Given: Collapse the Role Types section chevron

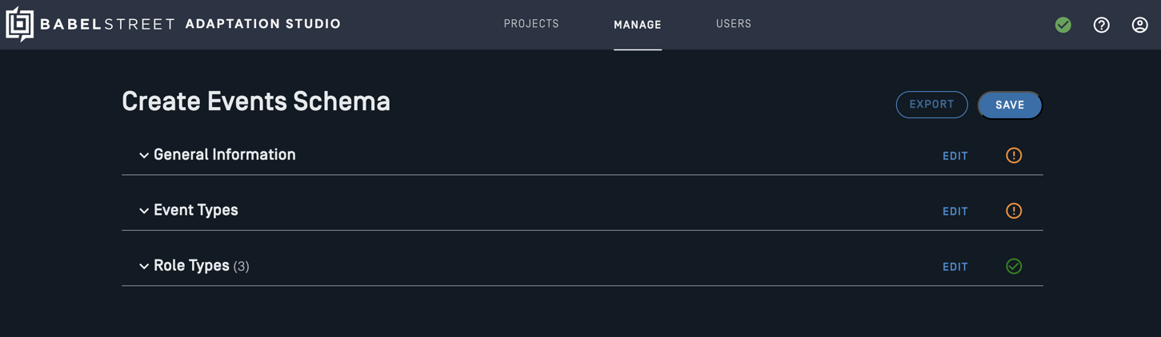Looking at the screenshot, I should [144, 267].
